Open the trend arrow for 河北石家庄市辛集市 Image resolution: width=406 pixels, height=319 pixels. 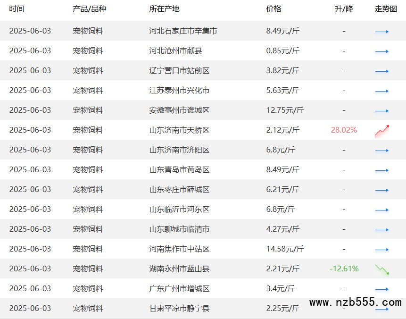[x=382, y=32]
